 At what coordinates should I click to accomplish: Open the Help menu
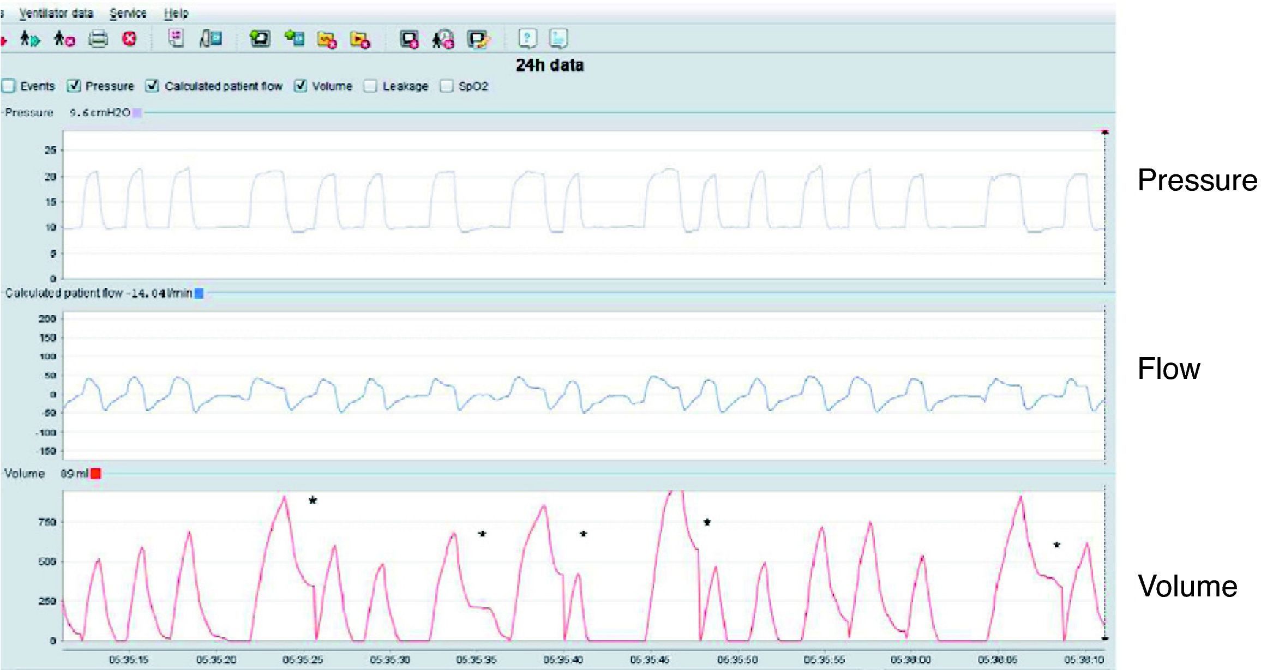pyautogui.click(x=176, y=13)
